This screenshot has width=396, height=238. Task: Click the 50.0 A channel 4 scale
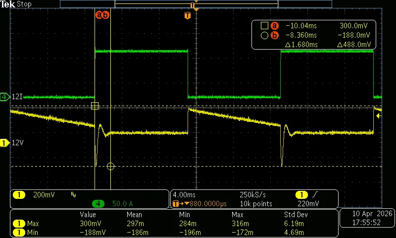(122, 204)
